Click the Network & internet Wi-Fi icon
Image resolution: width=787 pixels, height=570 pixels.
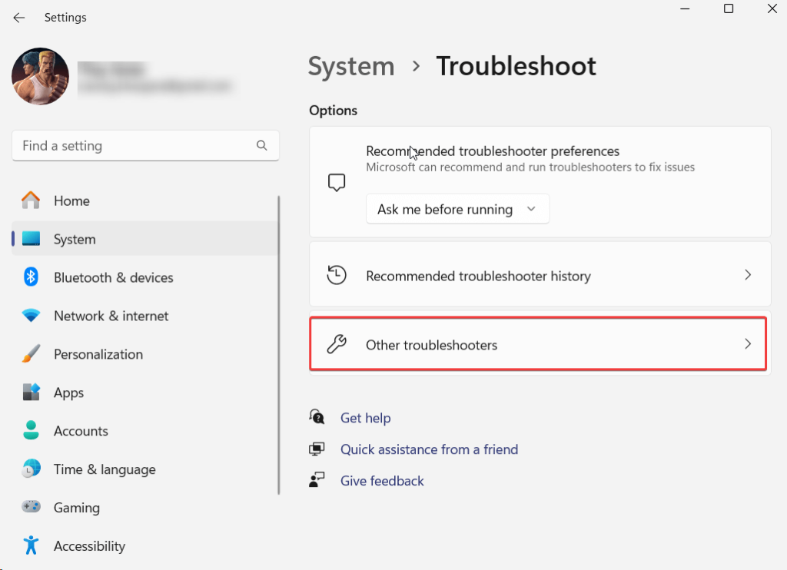[31, 316]
